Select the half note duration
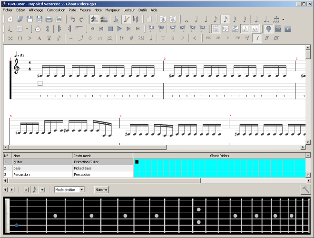 point(196,20)
